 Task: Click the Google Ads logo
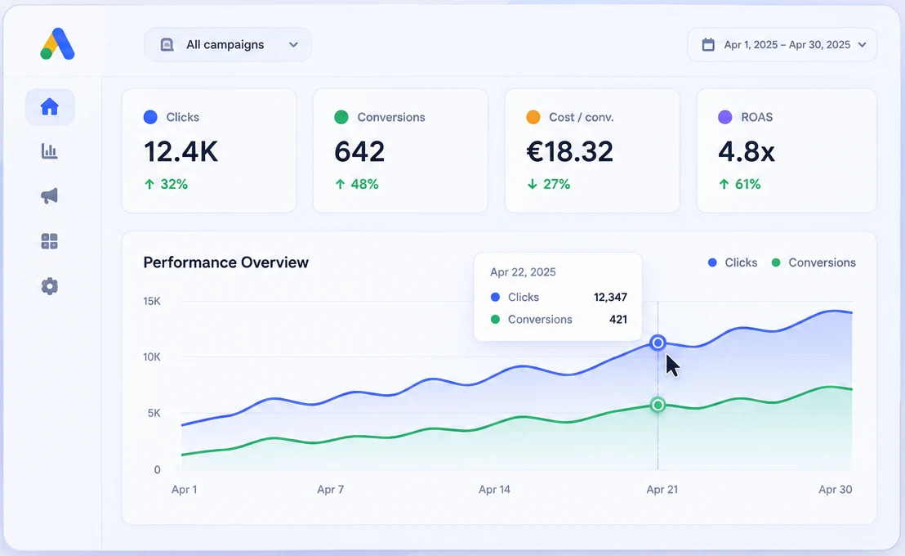58,44
